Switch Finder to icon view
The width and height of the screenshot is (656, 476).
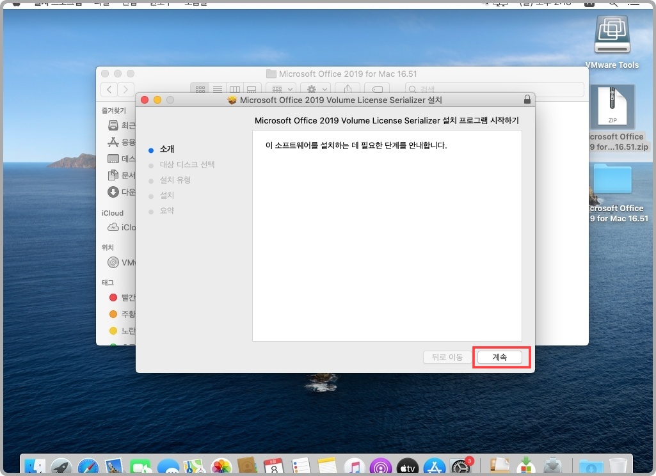200,89
